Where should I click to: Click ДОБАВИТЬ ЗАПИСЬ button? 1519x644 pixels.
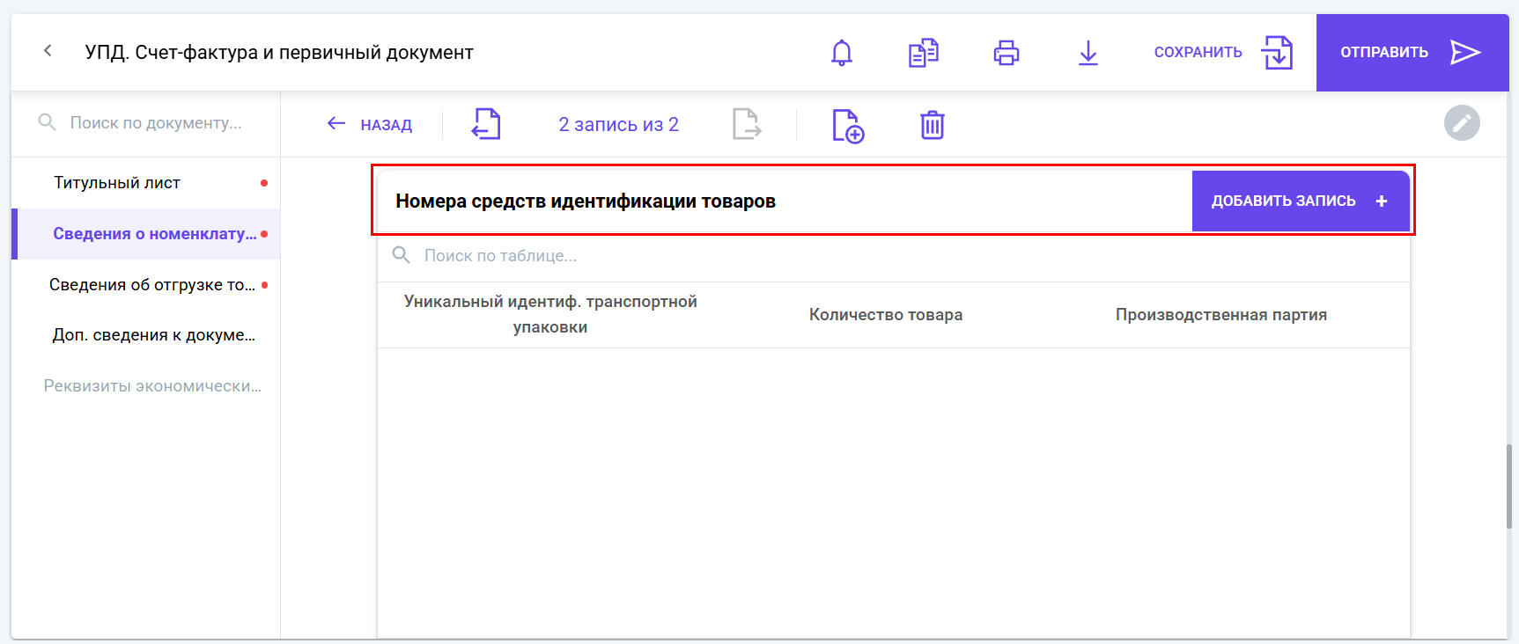[1301, 201]
